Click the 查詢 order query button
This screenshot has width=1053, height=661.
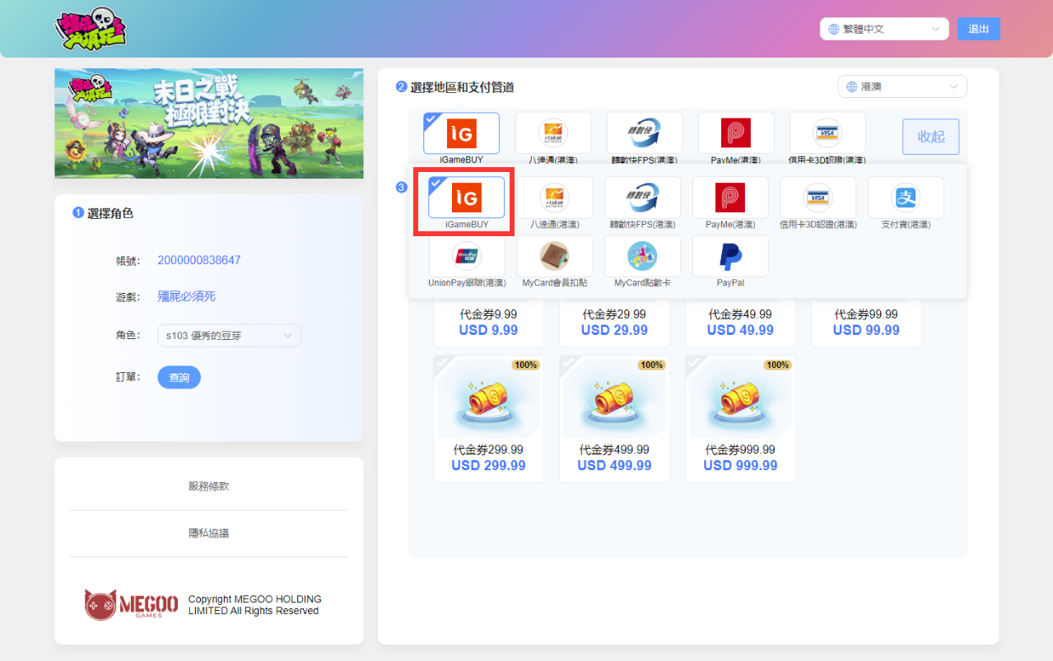point(179,377)
